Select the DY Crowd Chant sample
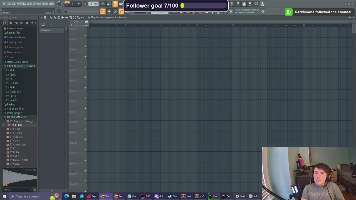Screen dimensions: 356x200 coord(18,144)
